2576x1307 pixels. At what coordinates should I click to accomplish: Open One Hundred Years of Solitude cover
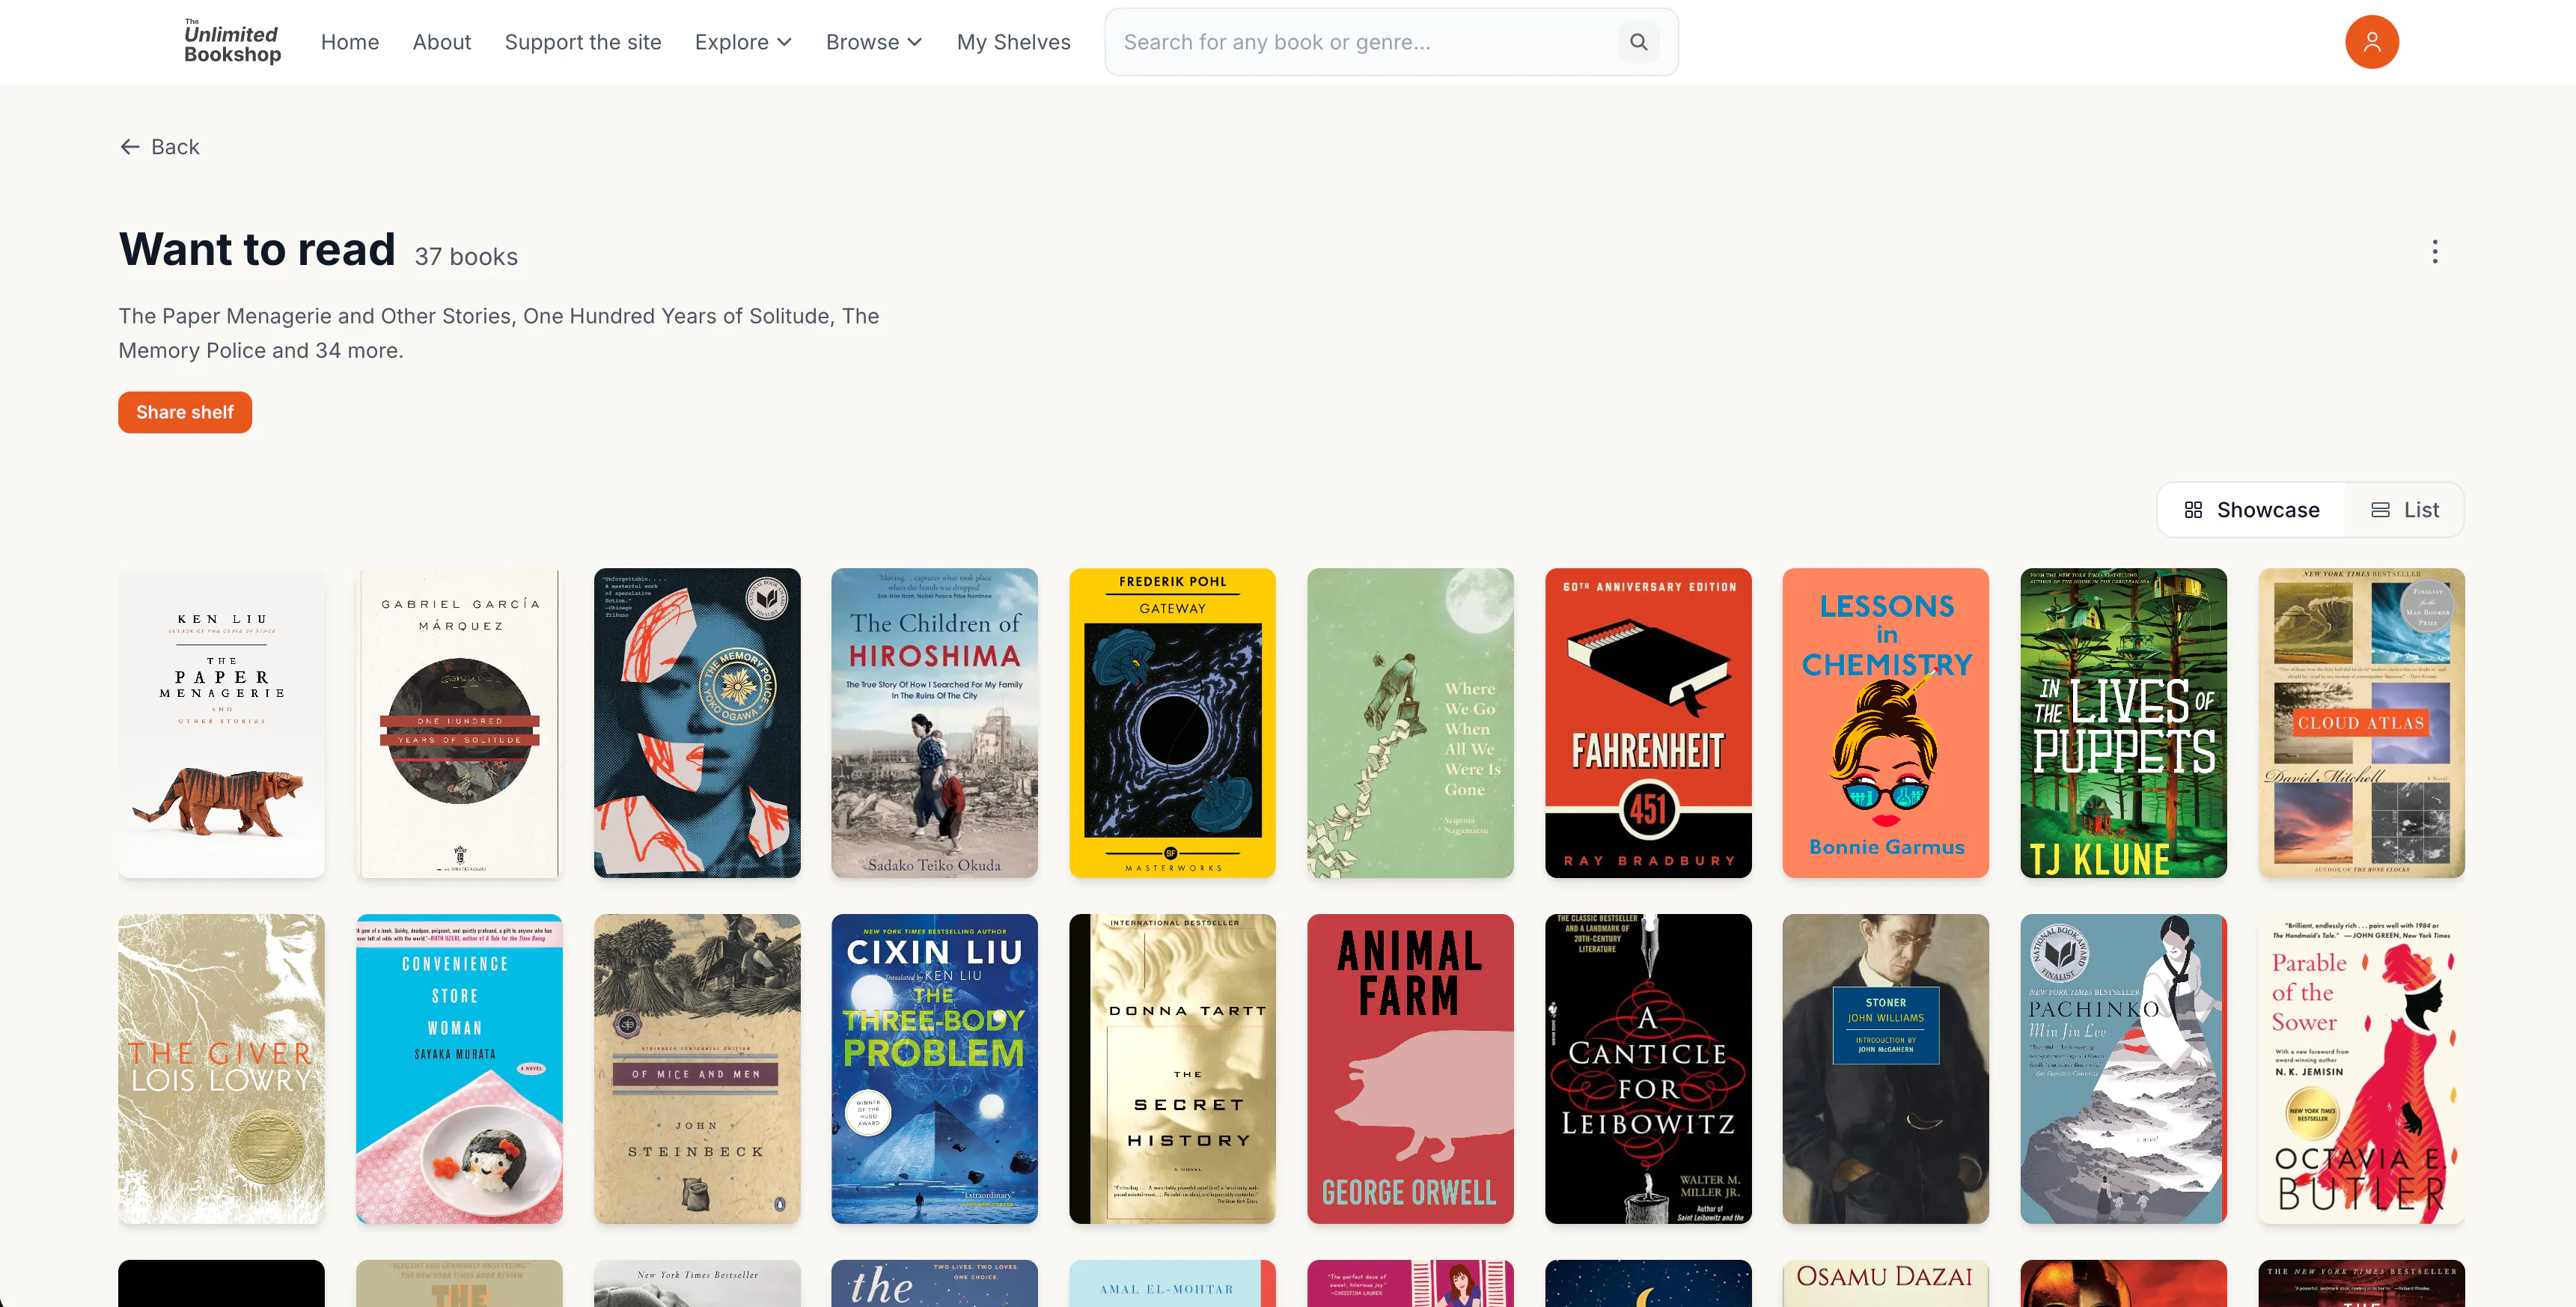pos(460,723)
